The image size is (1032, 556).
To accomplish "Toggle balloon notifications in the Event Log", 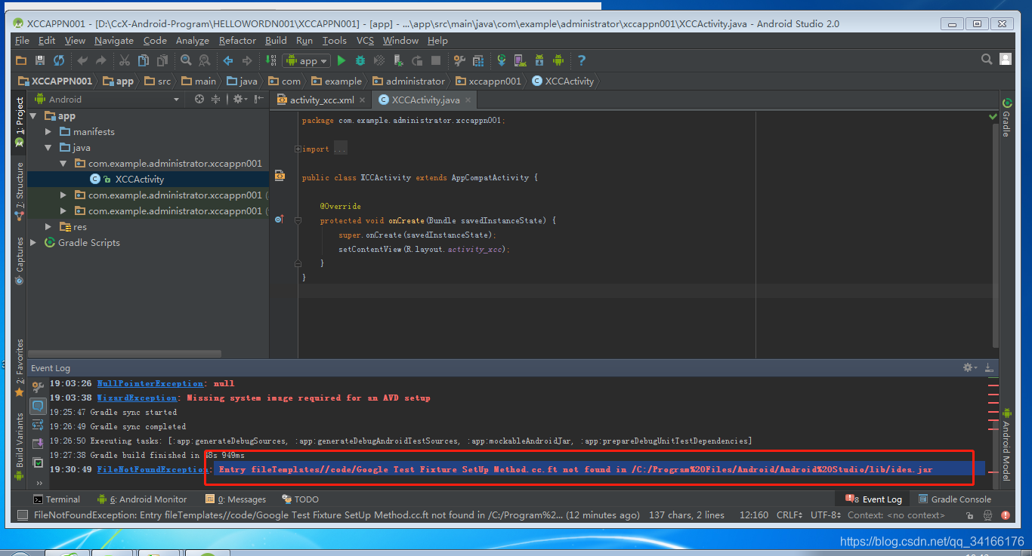I will [x=37, y=406].
